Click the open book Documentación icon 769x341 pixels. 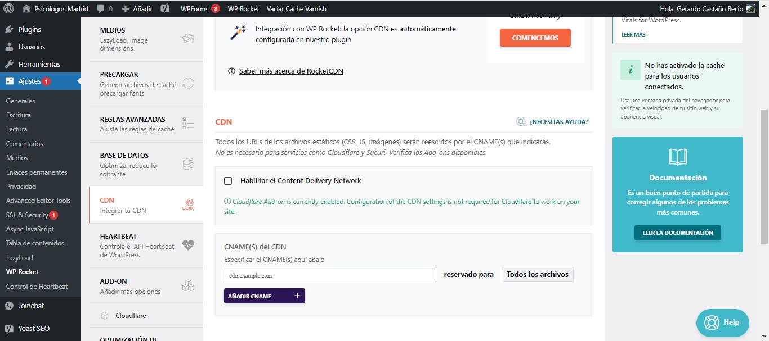point(678,157)
